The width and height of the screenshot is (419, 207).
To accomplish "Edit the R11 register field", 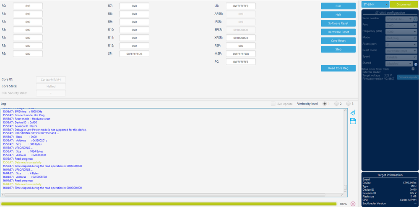I will pyautogui.click(x=134, y=38).
